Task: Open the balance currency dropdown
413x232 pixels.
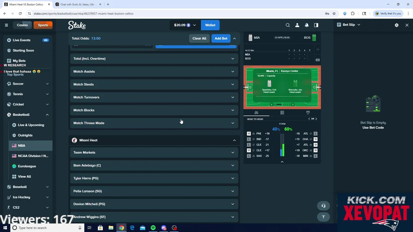Action: (x=185, y=25)
